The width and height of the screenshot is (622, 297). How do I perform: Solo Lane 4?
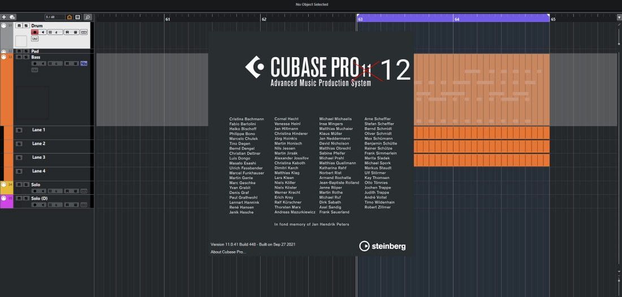(19, 171)
